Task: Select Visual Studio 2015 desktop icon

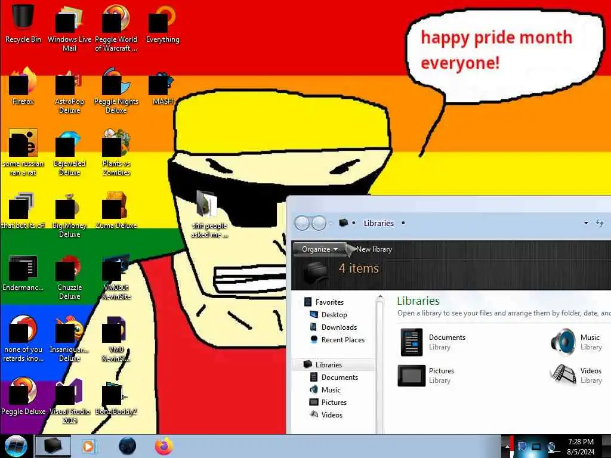Action: pos(69,400)
